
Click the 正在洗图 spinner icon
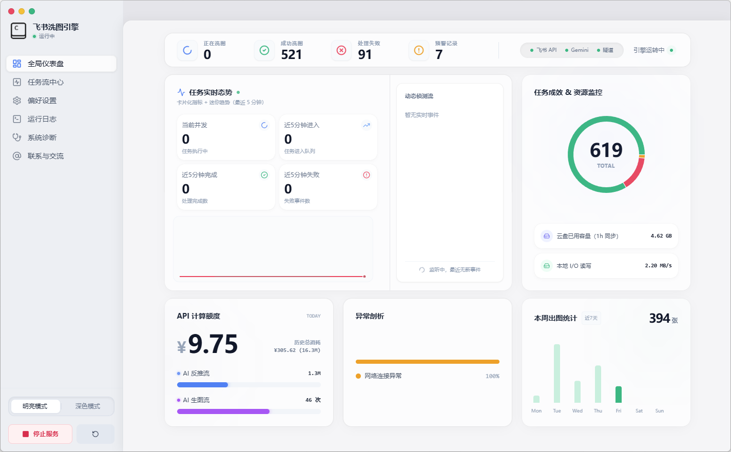(187, 50)
